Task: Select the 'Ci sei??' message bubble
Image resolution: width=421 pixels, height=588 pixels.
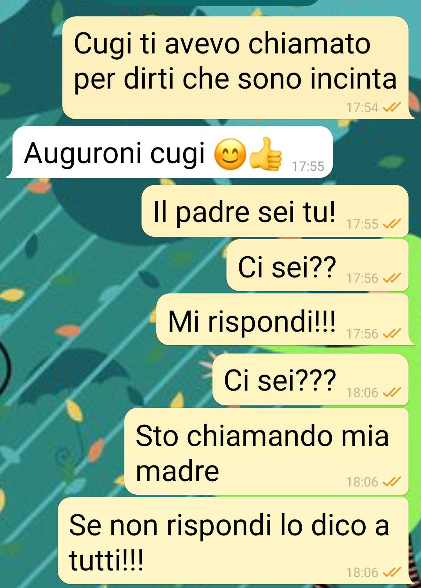Action: [317, 265]
